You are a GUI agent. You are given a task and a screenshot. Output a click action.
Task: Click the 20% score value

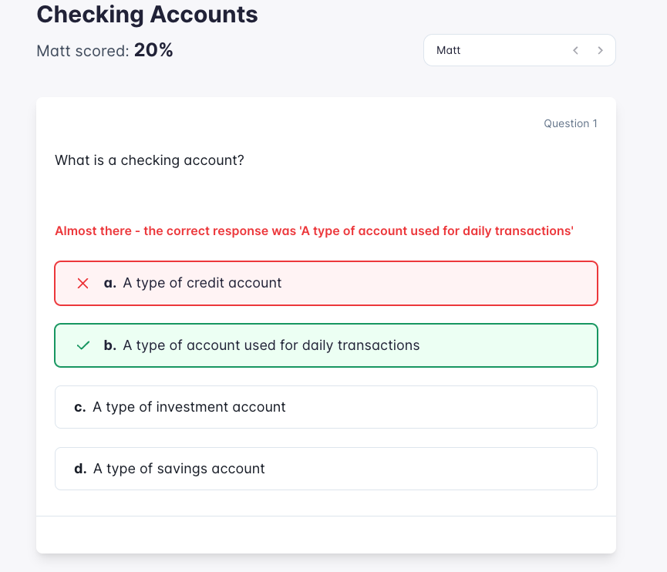click(x=153, y=50)
